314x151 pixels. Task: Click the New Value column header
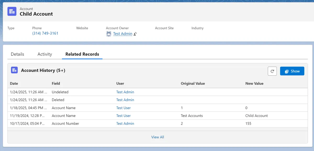[254, 83]
